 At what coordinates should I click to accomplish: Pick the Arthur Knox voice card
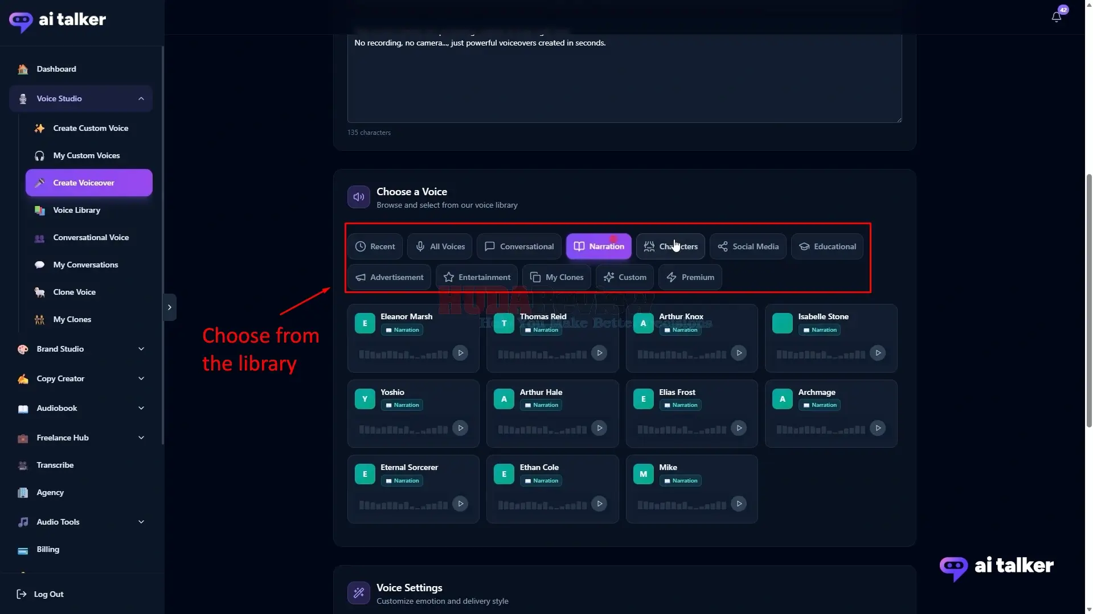pyautogui.click(x=692, y=338)
